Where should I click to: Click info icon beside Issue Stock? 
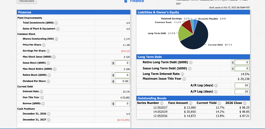coord(48,63)
